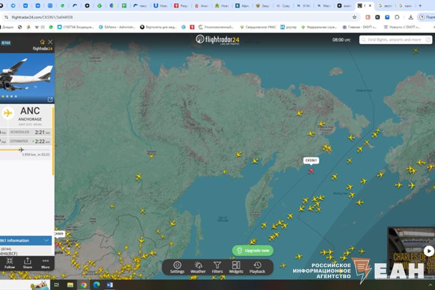
Task: Open the Playback history tool
Action: pos(257,267)
